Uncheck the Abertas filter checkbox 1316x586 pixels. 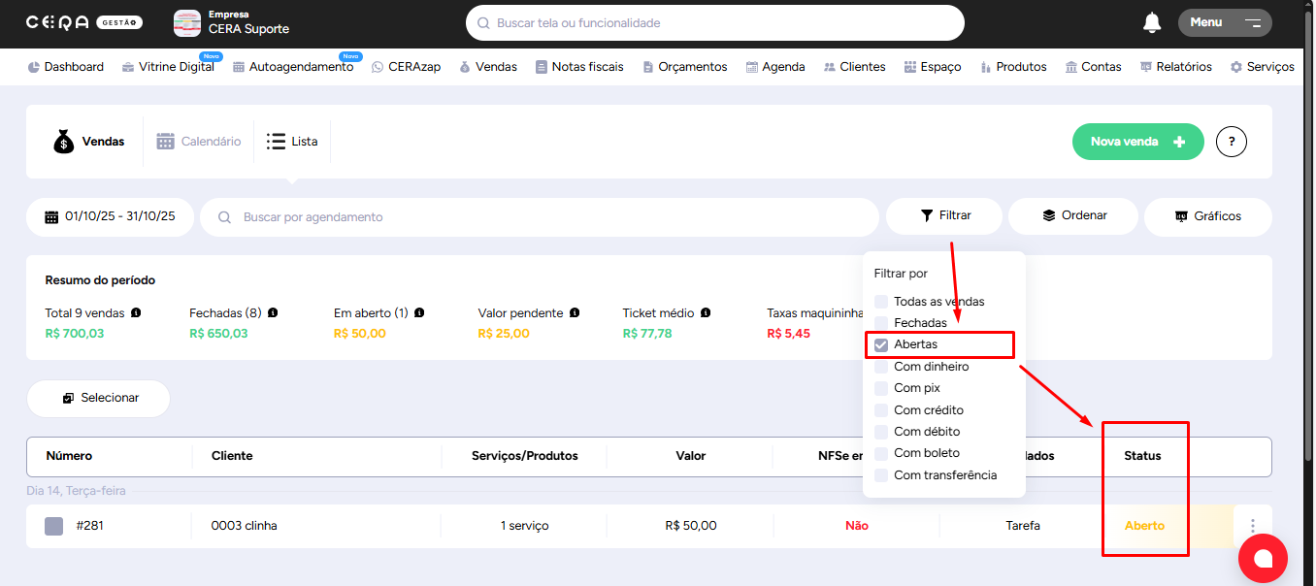(881, 344)
